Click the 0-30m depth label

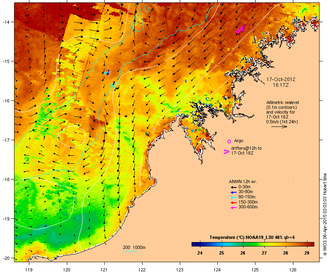tap(244, 187)
